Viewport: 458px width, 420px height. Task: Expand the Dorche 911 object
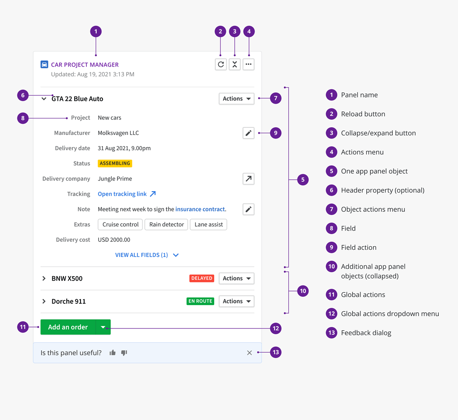pyautogui.click(x=43, y=301)
